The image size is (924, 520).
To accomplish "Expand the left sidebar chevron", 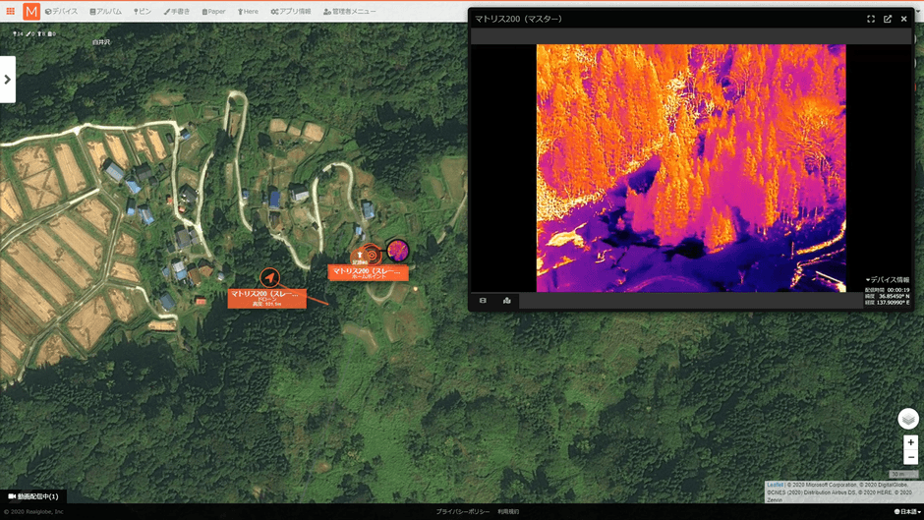I will click(8, 80).
